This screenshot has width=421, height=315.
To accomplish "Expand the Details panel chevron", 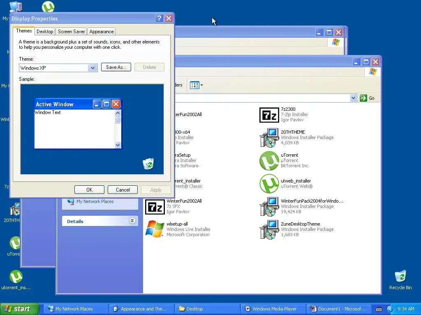I will pos(132,221).
